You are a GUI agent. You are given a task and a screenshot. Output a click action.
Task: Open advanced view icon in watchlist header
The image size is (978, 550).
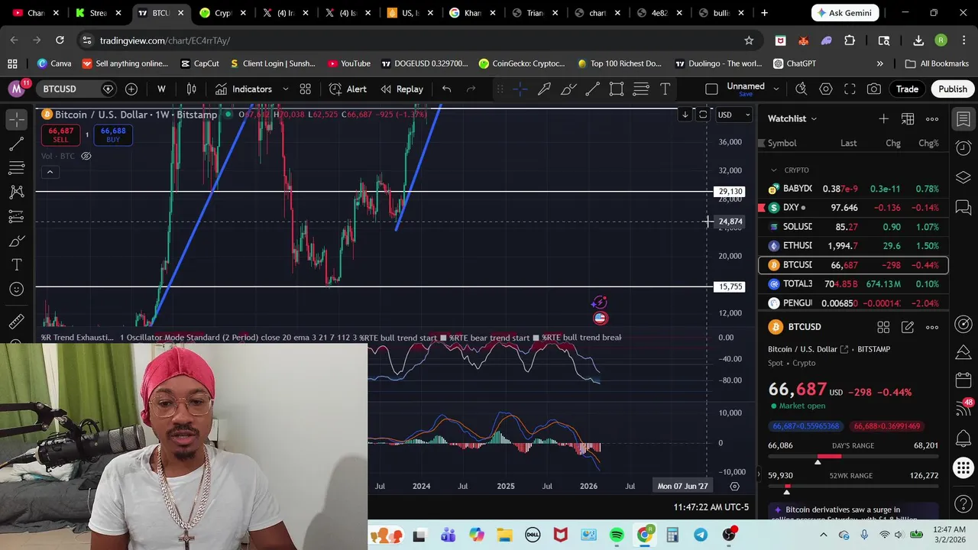(x=908, y=119)
